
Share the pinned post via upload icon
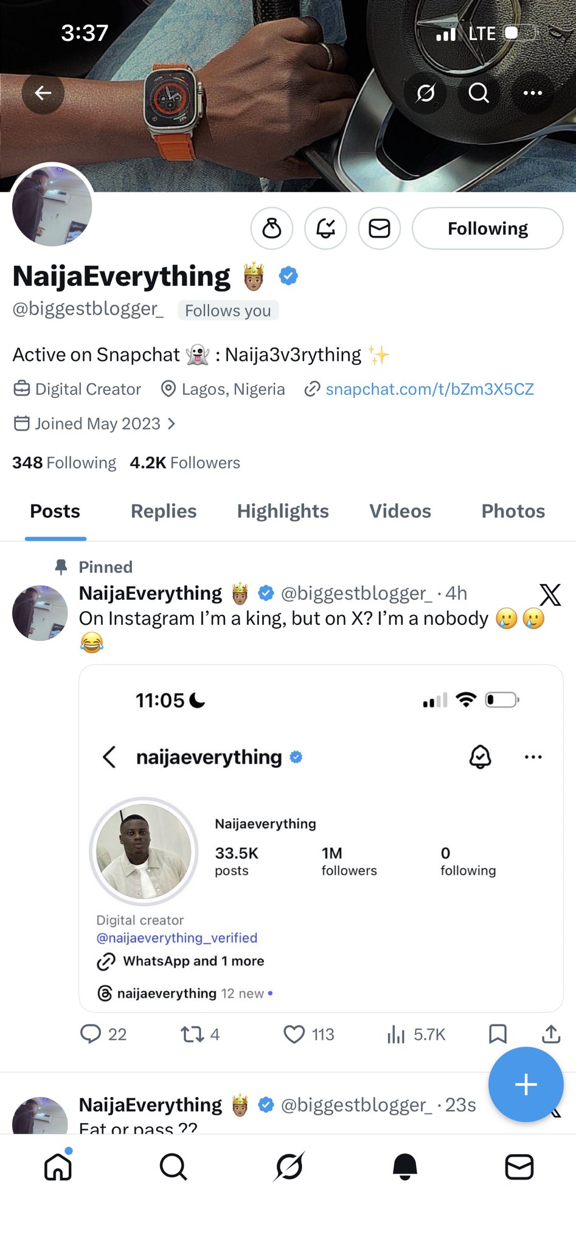coord(551,1034)
